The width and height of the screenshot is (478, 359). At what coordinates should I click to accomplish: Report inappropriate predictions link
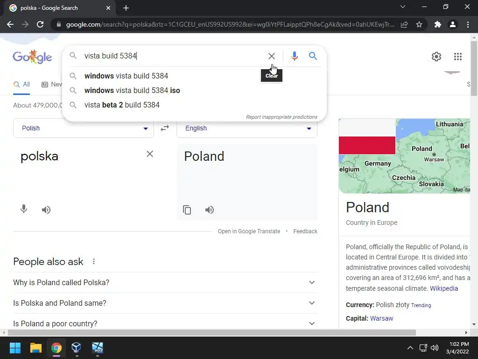[281, 117]
